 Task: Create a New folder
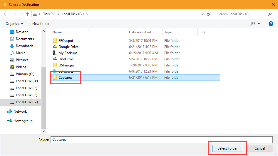pos(41,24)
